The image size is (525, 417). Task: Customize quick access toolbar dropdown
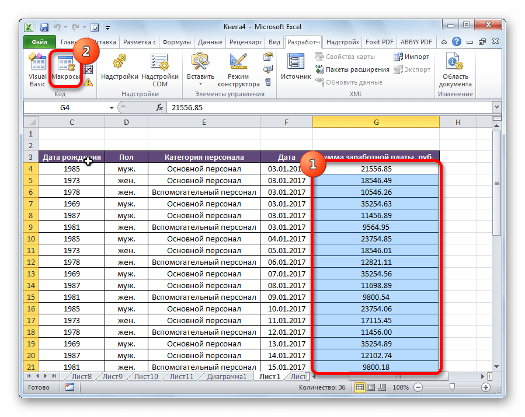point(107,28)
